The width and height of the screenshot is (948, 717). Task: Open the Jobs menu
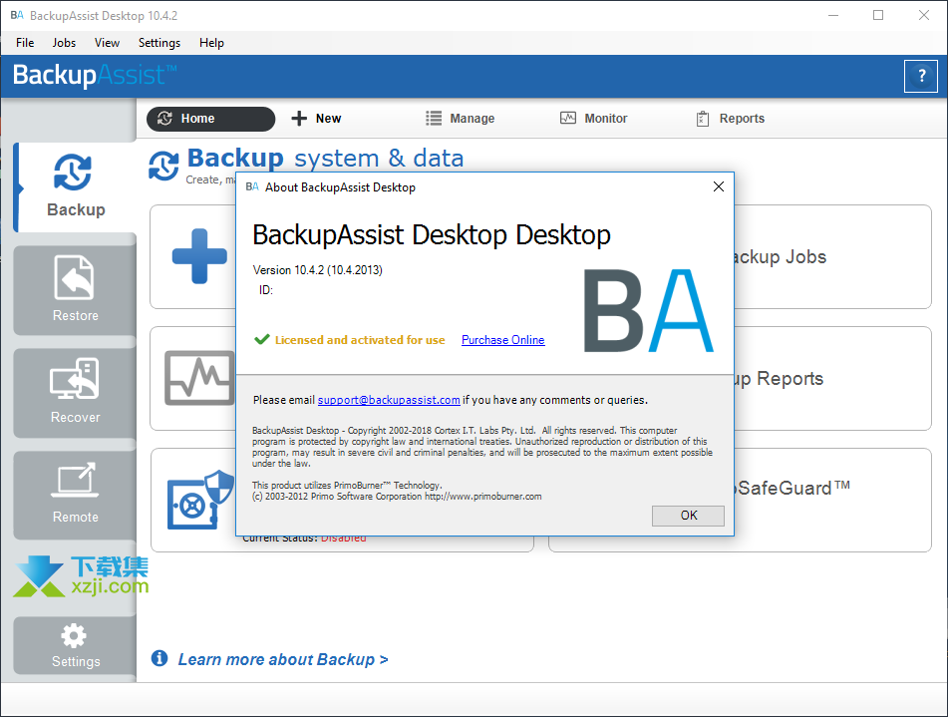[x=64, y=42]
